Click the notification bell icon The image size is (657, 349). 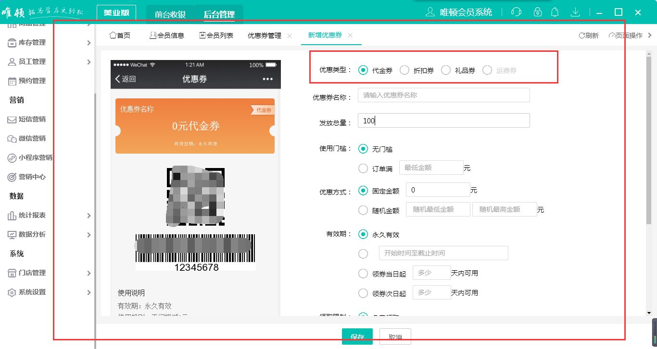[555, 12]
